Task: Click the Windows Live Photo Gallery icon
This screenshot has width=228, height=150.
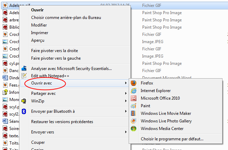Action: click(134, 121)
